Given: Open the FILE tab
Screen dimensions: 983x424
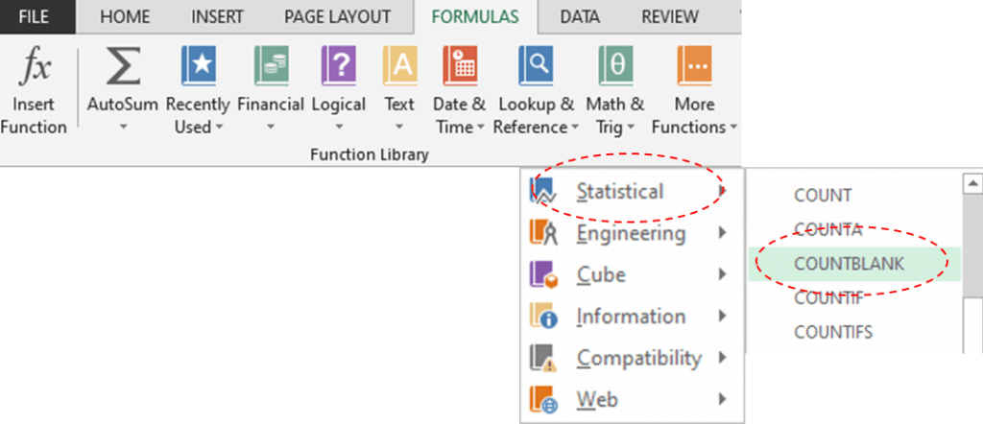Looking at the screenshot, I should point(37,17).
